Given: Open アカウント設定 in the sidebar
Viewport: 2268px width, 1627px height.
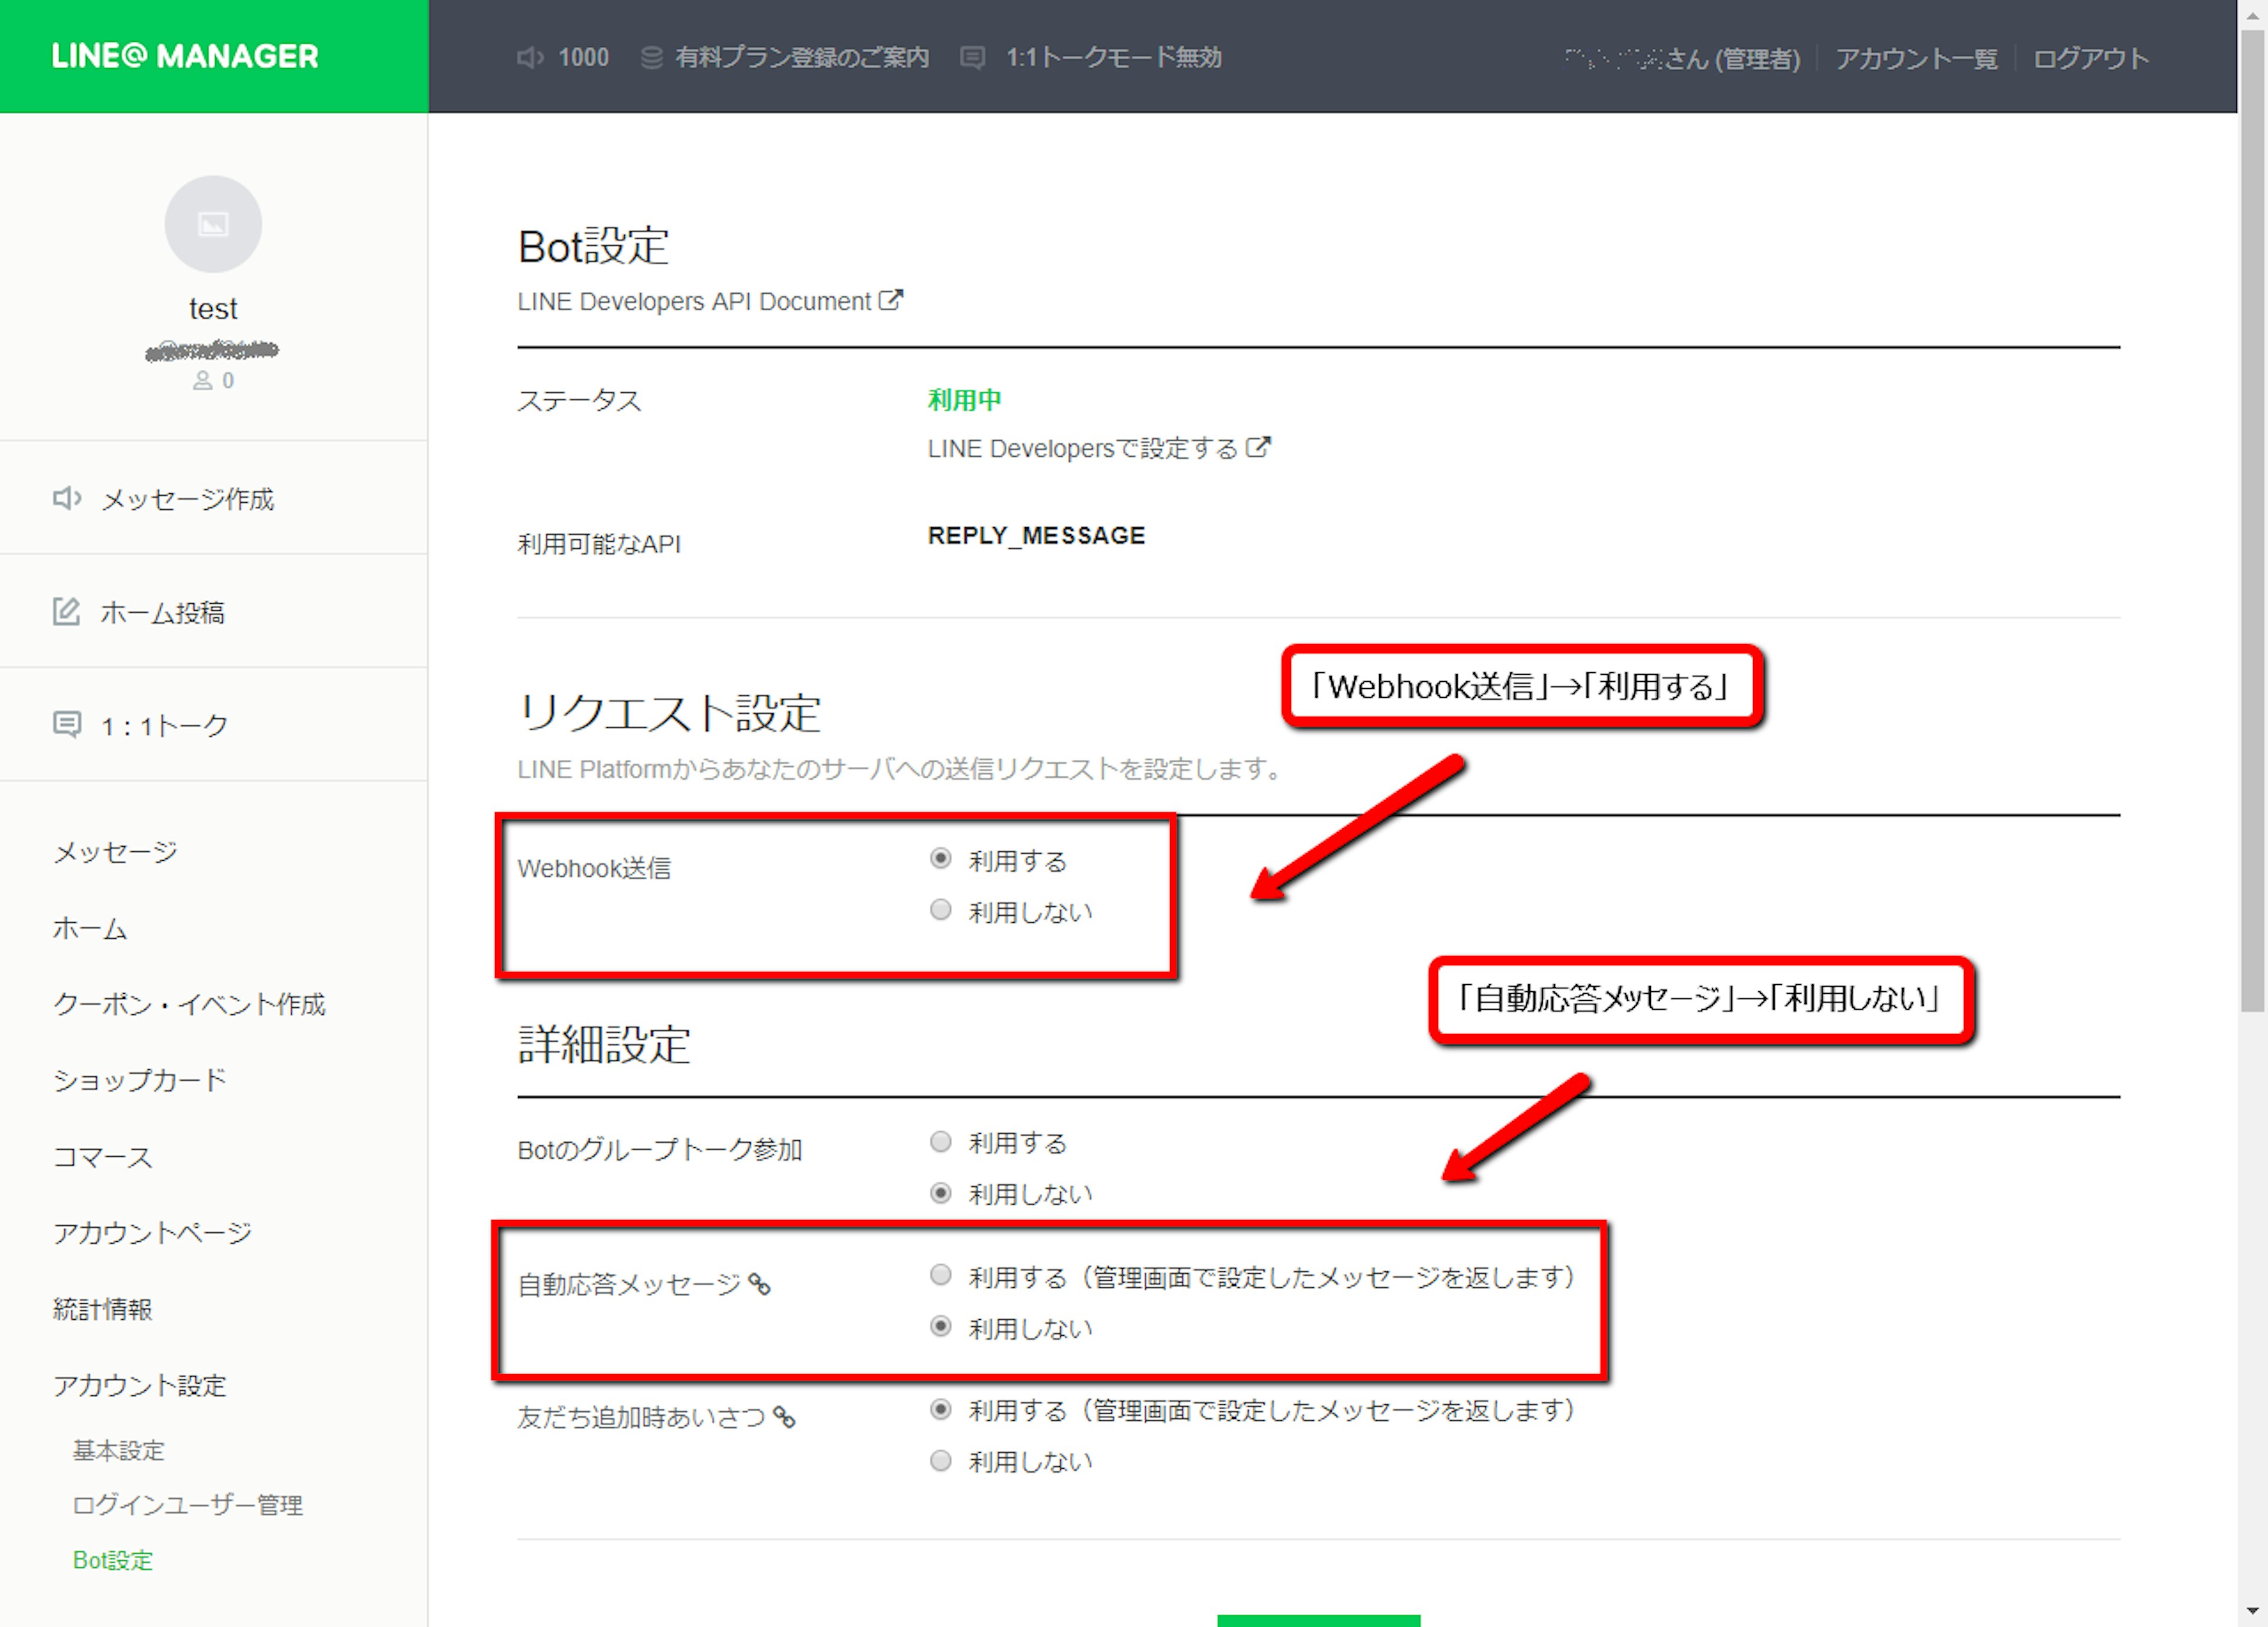Looking at the screenshot, I should click(140, 1385).
